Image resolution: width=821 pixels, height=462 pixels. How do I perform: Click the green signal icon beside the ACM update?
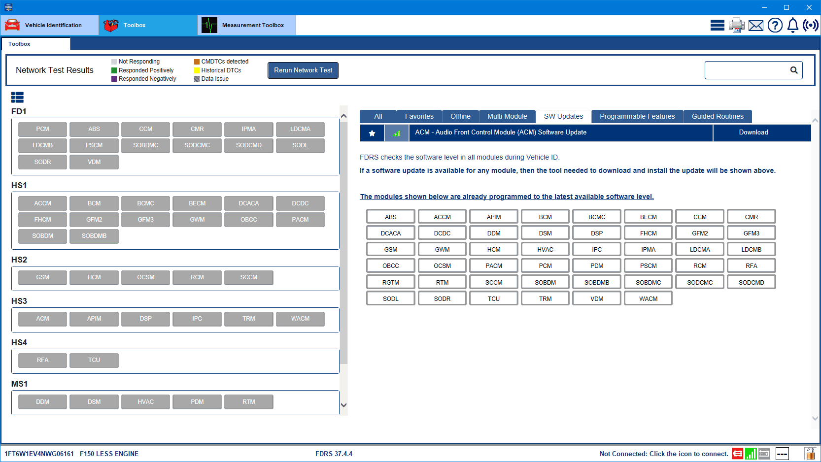396,133
